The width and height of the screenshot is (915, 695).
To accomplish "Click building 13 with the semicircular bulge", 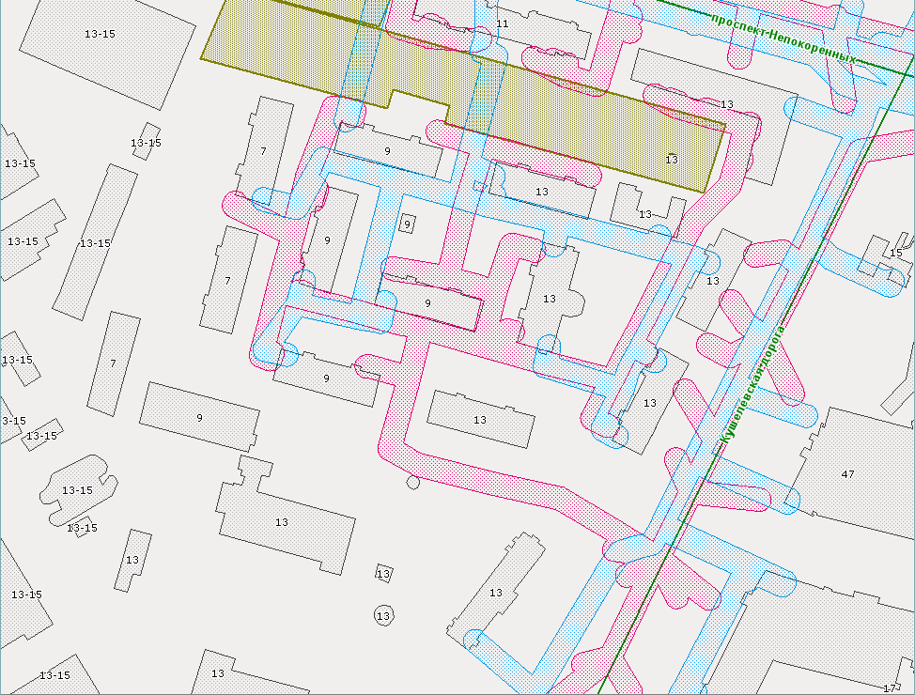I will (551, 301).
